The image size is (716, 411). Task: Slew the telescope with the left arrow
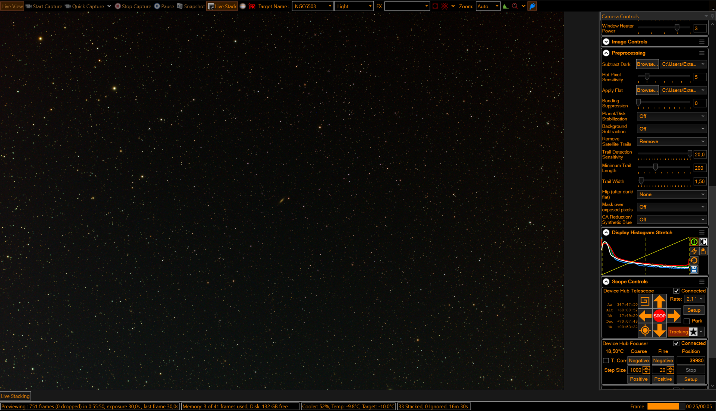tap(645, 316)
